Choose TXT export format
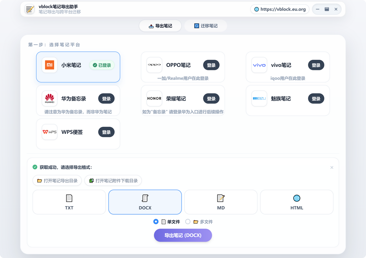Viewport: 366px width, 258px height. point(69,202)
